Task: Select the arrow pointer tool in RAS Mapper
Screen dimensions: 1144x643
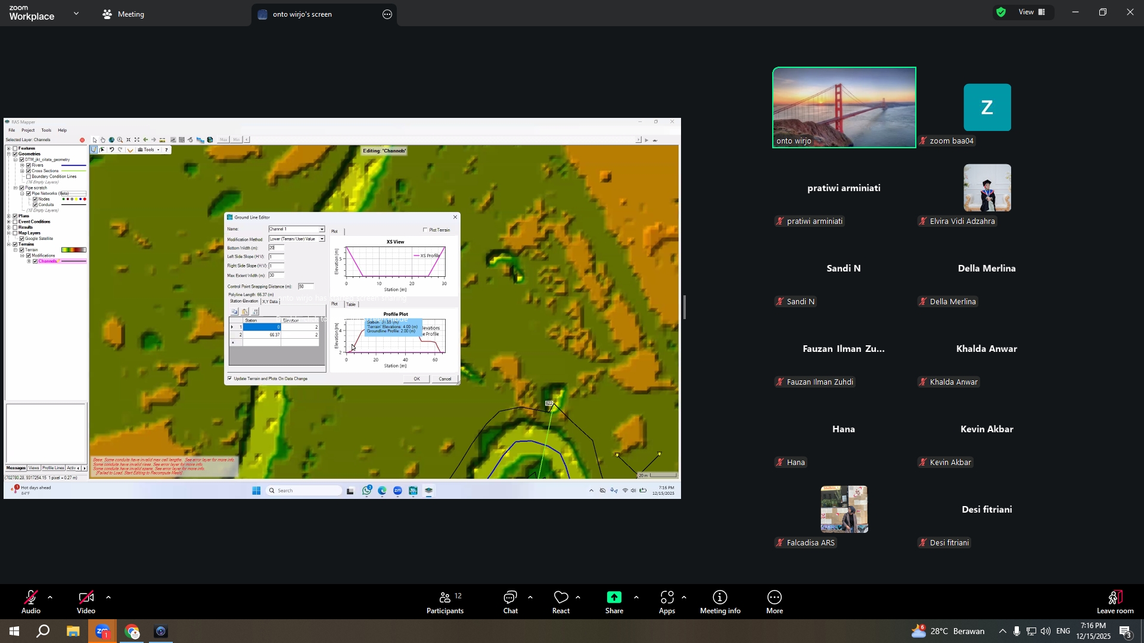Action: [95, 140]
